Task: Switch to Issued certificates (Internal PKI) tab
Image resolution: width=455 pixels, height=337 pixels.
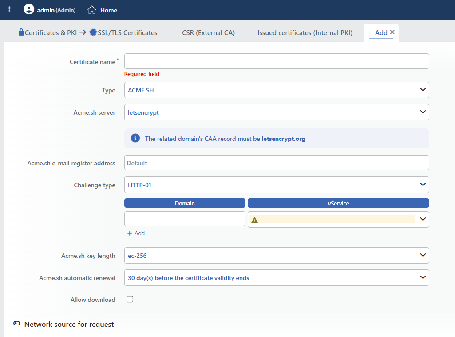Action: (x=305, y=33)
